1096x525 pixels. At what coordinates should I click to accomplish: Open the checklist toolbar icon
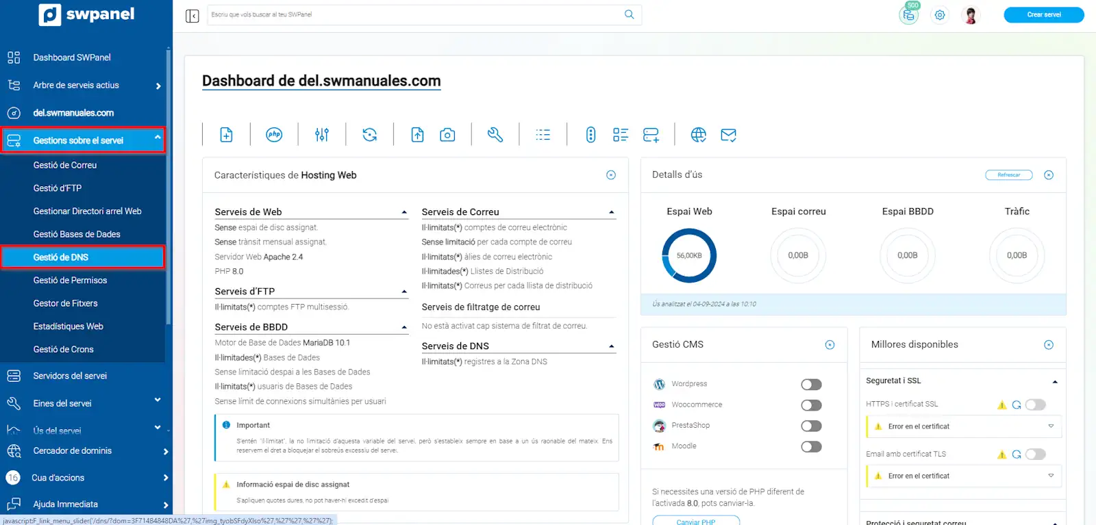click(621, 135)
